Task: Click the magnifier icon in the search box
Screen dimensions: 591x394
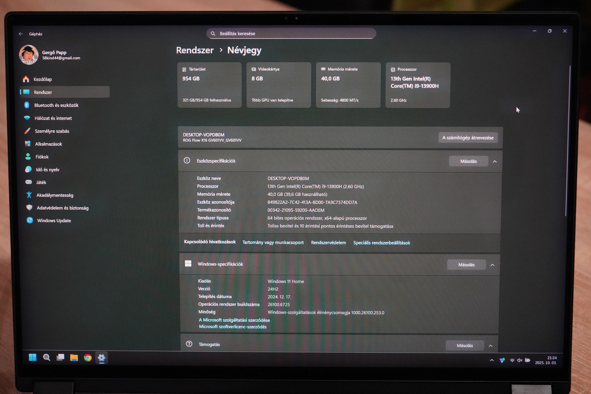Action: (x=213, y=33)
